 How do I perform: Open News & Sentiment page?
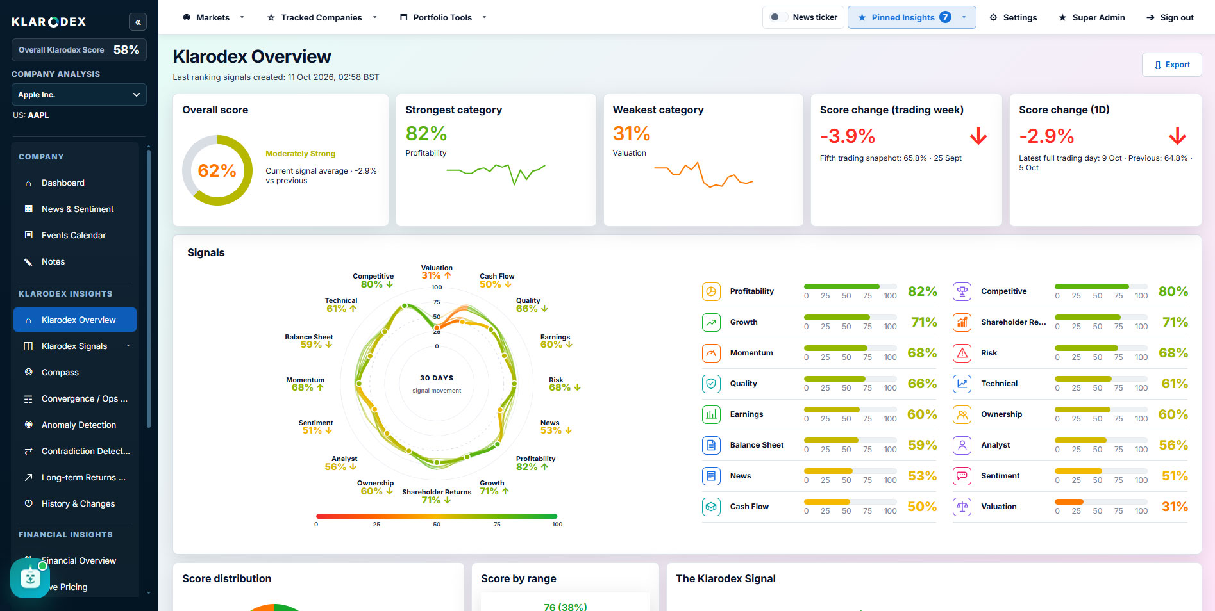coord(76,209)
